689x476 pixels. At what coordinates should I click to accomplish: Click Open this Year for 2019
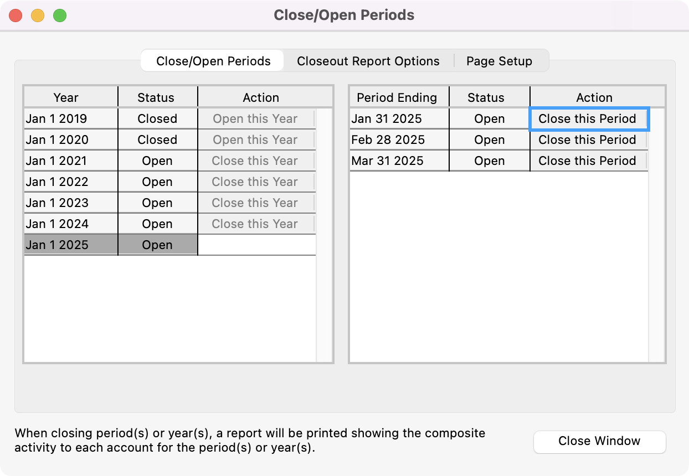(x=255, y=119)
